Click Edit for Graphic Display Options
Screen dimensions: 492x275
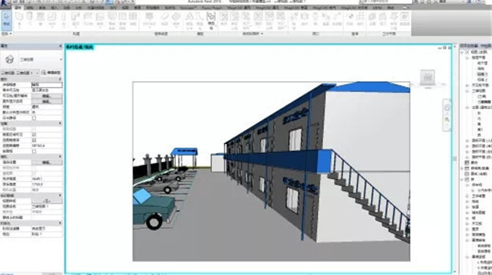47,102
